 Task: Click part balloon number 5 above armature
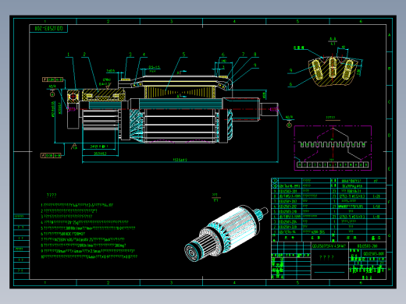pyautogui.click(x=183, y=55)
